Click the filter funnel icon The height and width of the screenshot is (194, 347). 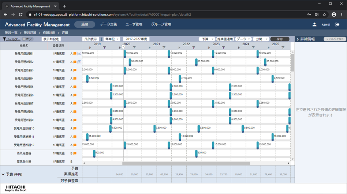pos(4,39)
